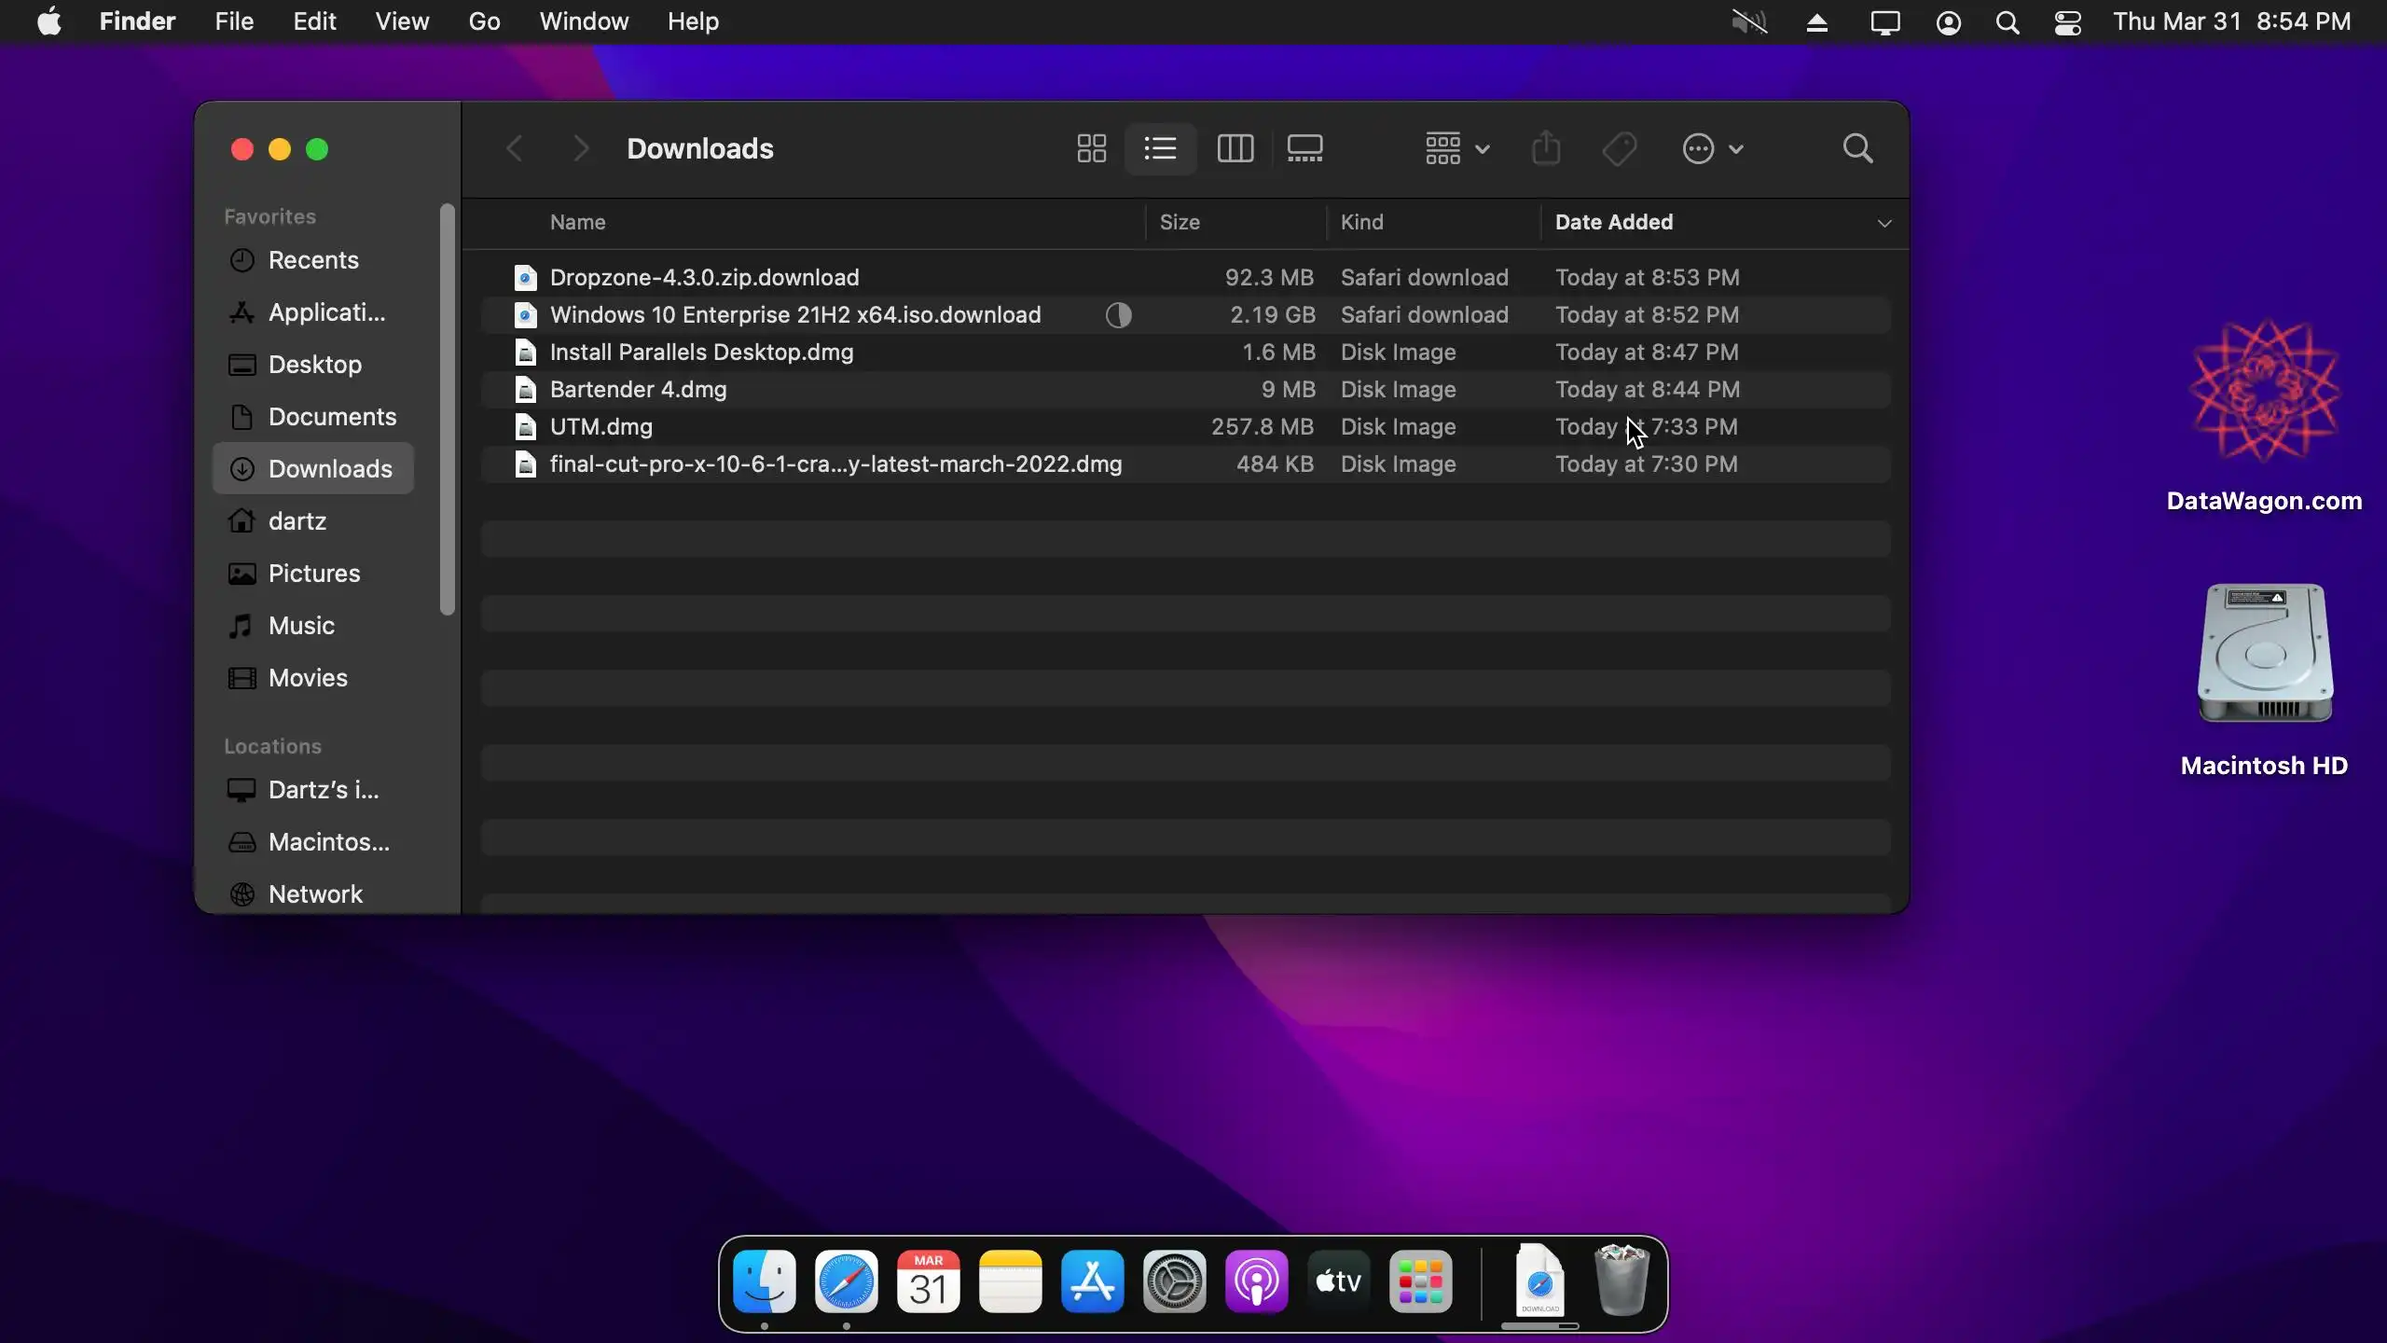The width and height of the screenshot is (2387, 1343).
Task: Open the Group By dropdown in toolbar
Action: [1457, 148]
